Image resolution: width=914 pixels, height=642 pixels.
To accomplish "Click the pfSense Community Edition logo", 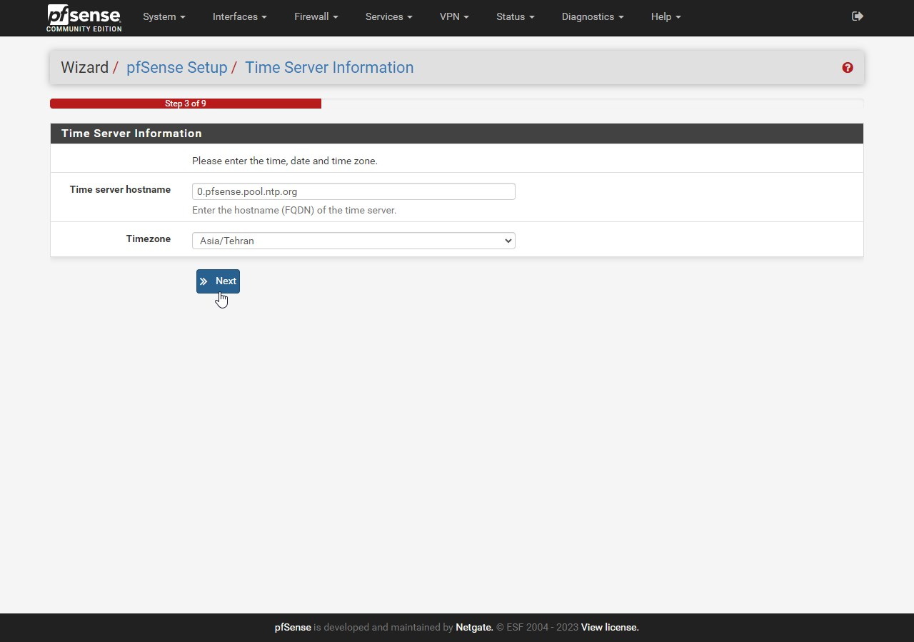I will (x=84, y=18).
